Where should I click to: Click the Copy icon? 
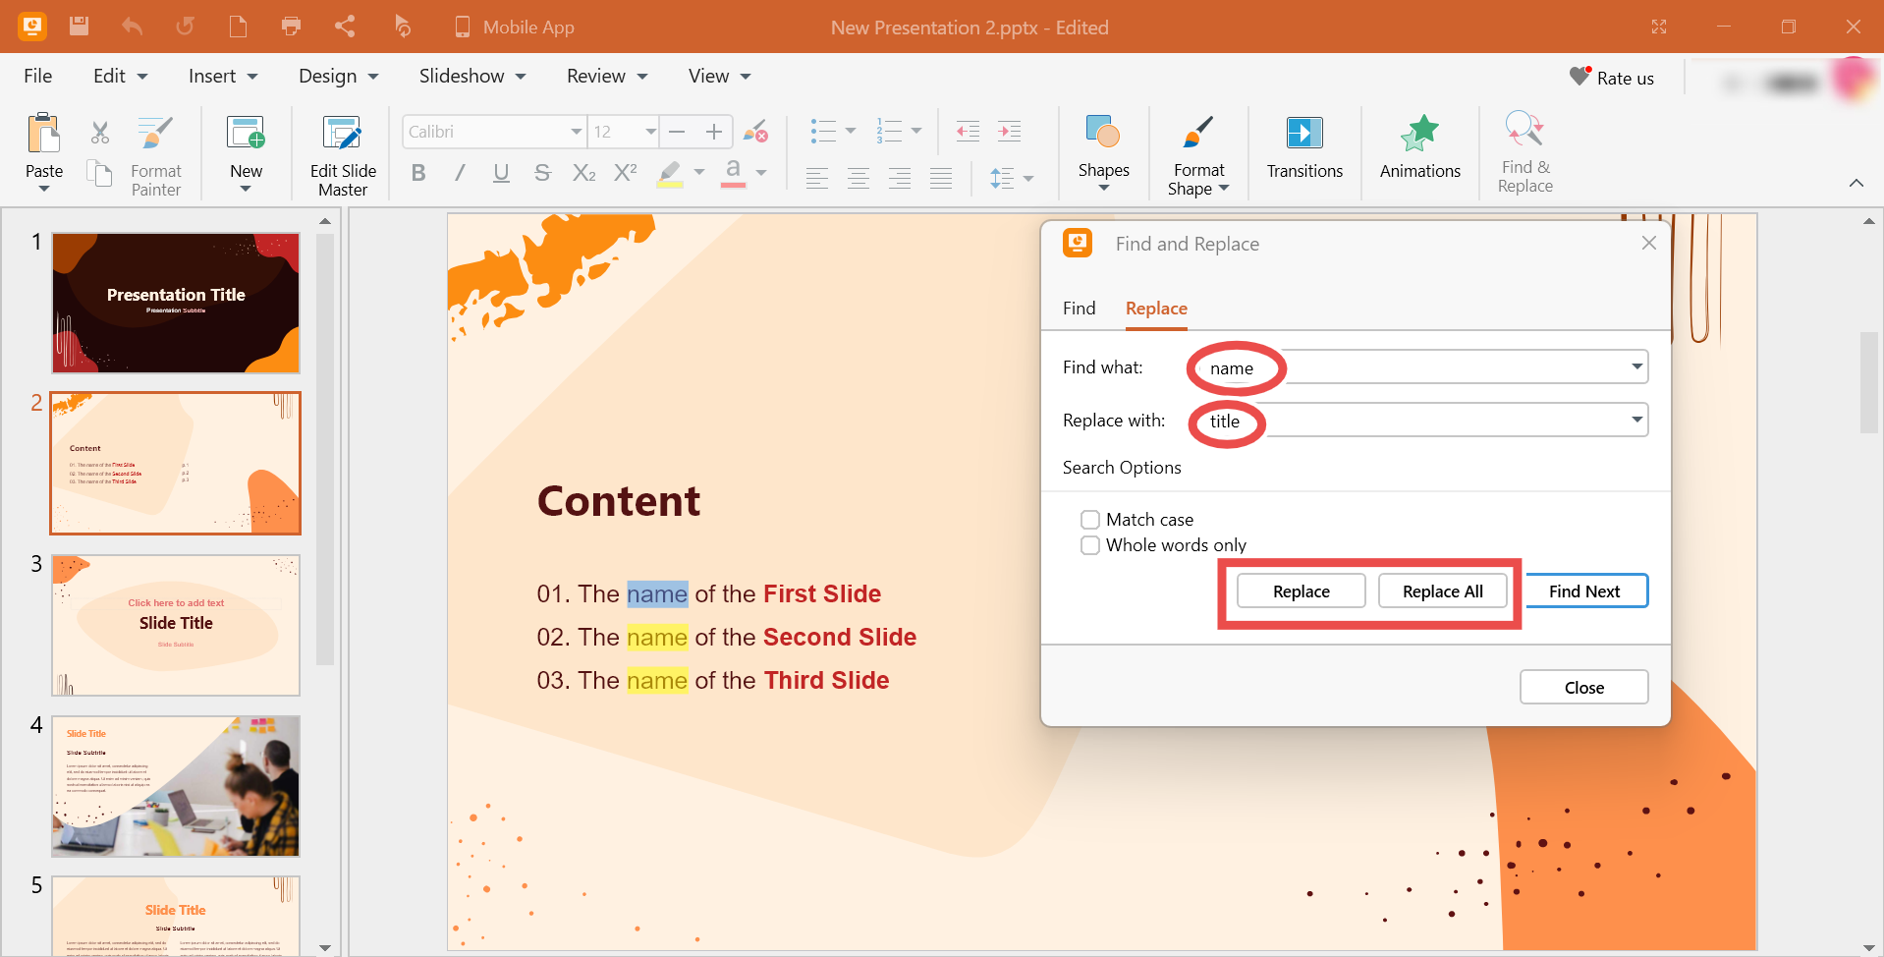click(x=99, y=173)
